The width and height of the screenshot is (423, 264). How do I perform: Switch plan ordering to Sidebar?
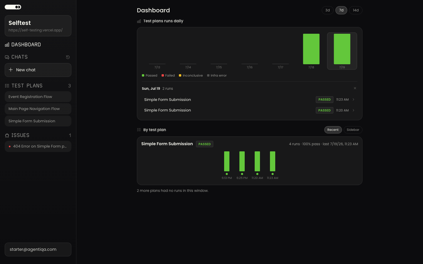(x=353, y=130)
